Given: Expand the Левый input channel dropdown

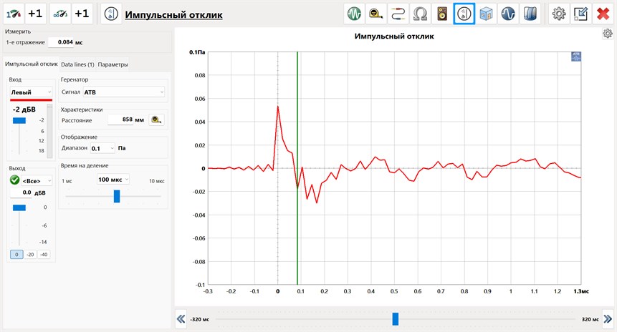Looking at the screenshot, I should [31, 92].
